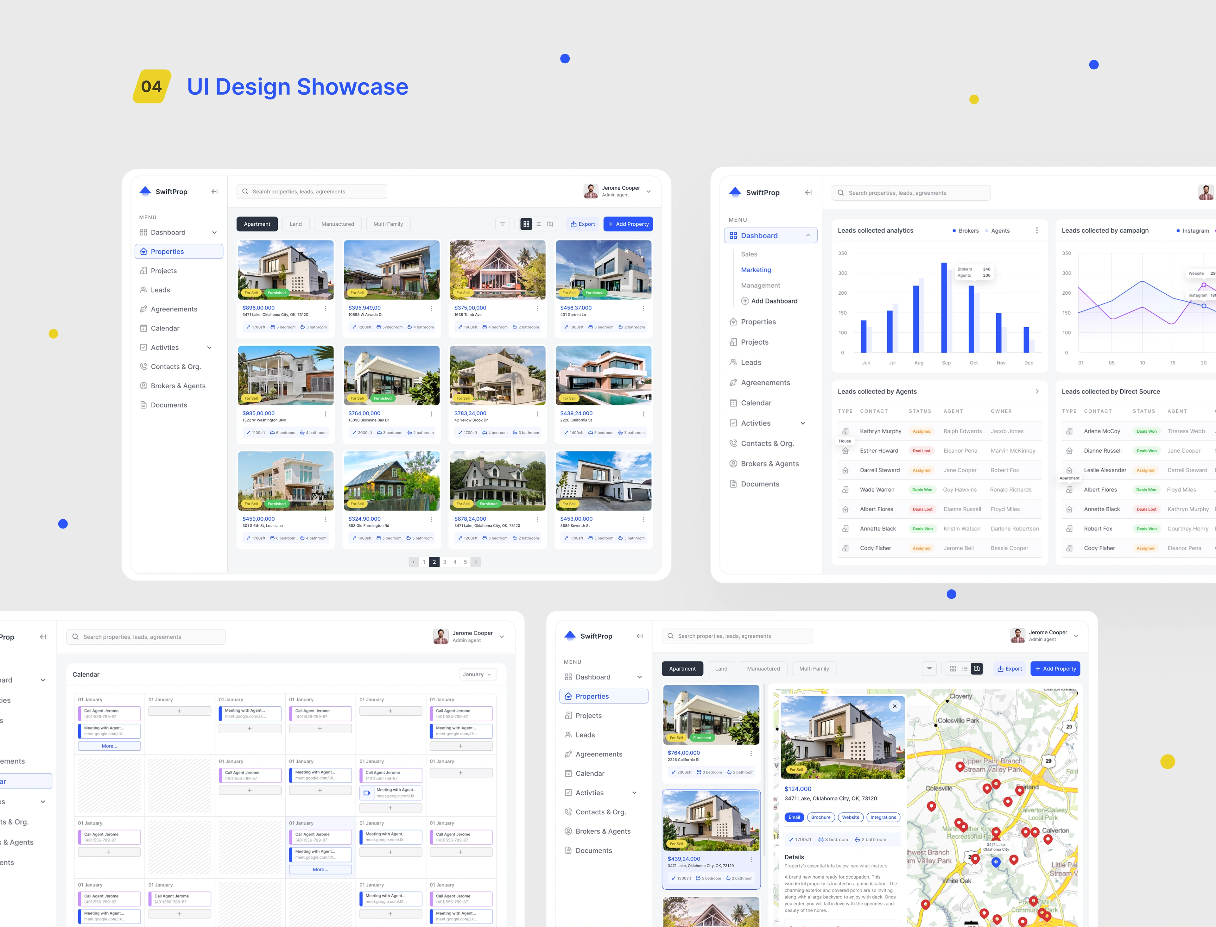Click Brochure button in map property popup
This screenshot has width=1216, height=927.
pos(820,817)
